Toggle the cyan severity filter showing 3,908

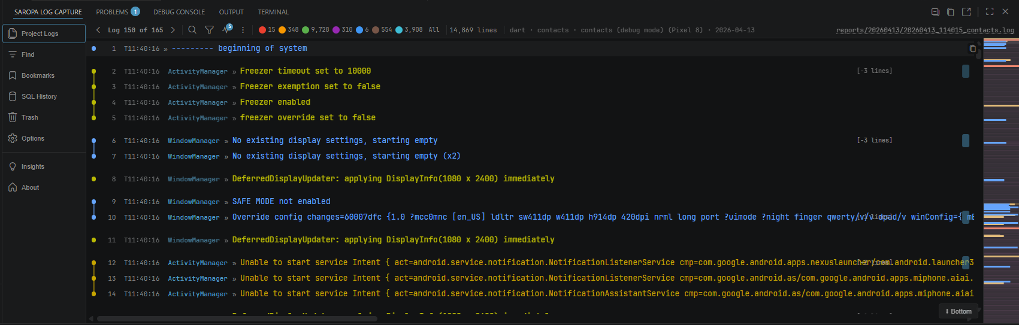click(409, 30)
